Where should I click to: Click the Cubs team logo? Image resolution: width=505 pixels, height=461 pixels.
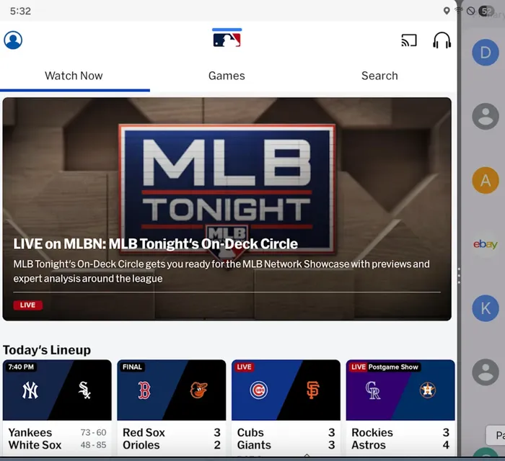tap(258, 390)
